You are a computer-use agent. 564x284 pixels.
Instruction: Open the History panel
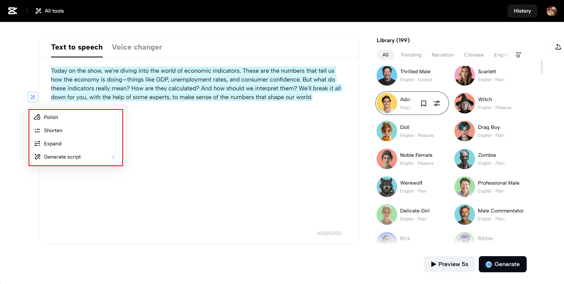522,11
